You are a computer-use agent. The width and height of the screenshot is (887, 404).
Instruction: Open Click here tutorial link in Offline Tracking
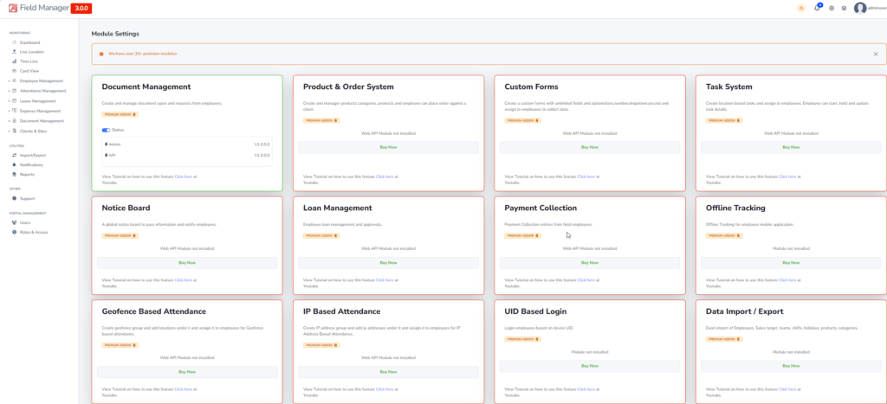pos(787,279)
